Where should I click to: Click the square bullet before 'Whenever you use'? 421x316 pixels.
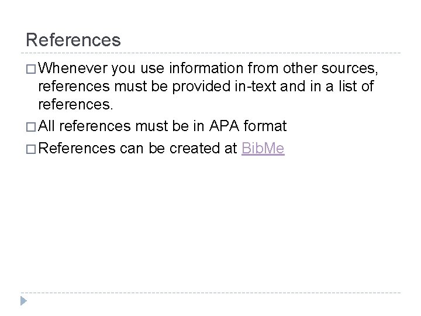click(31, 69)
